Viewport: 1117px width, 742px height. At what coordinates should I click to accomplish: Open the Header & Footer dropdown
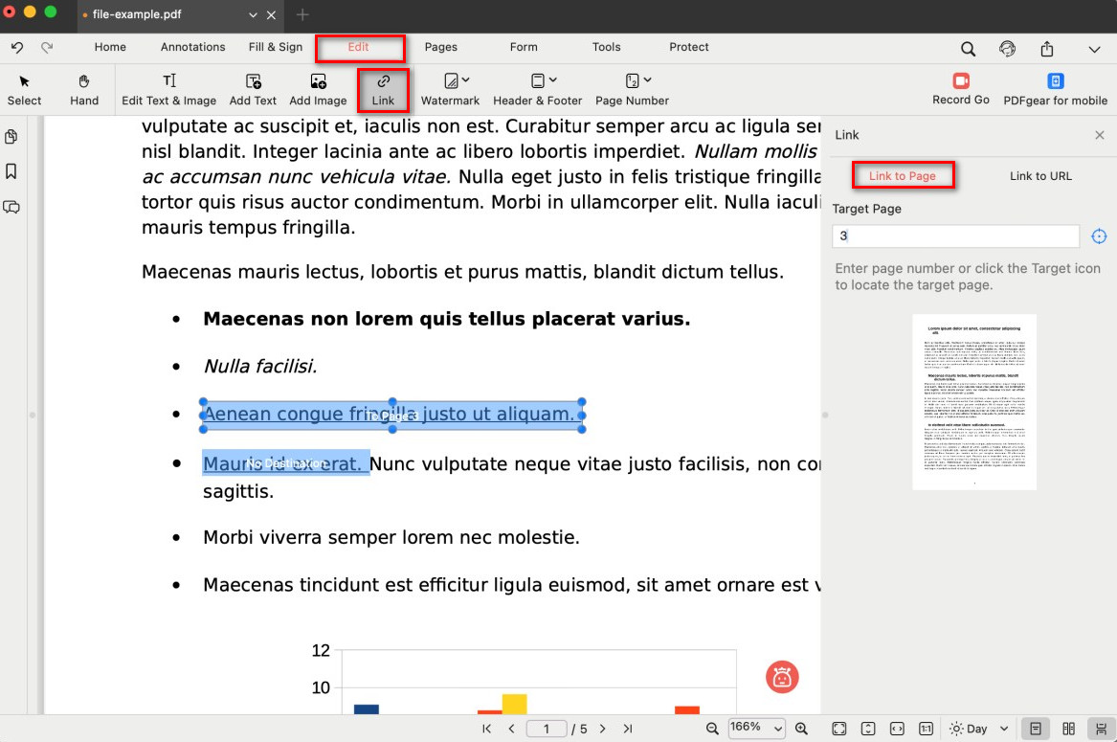pyautogui.click(x=537, y=89)
